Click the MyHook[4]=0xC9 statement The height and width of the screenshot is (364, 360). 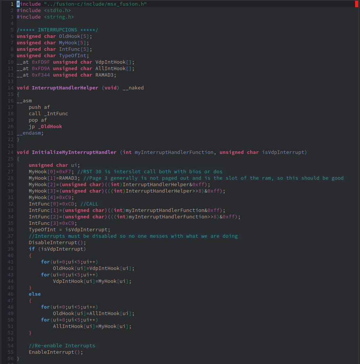51,198
